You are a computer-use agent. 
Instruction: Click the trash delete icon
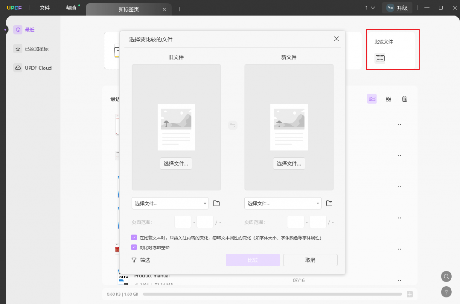coord(405,99)
